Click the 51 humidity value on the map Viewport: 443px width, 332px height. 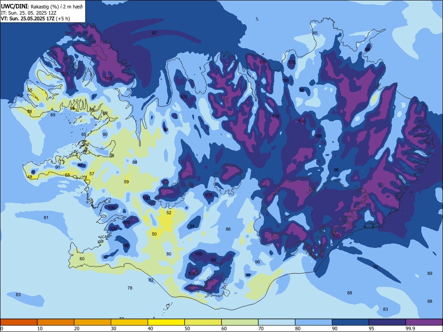point(30,112)
